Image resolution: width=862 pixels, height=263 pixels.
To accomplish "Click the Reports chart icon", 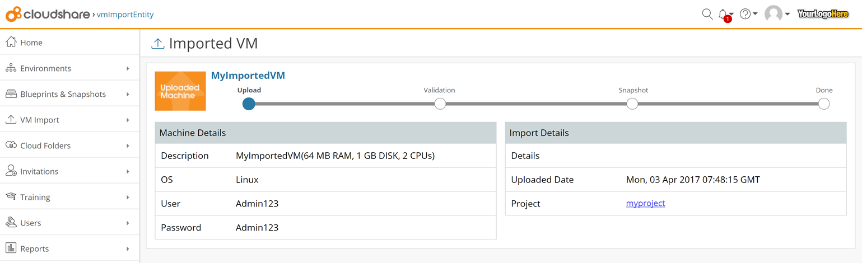I will click(x=11, y=248).
